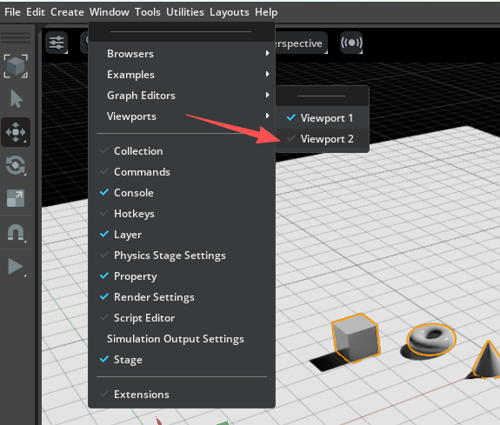Open the Layouts menu
Image resolution: width=500 pixels, height=425 pixels.
click(x=230, y=12)
